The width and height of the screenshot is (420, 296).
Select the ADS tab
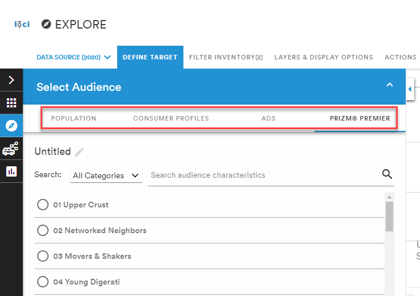pyautogui.click(x=269, y=118)
